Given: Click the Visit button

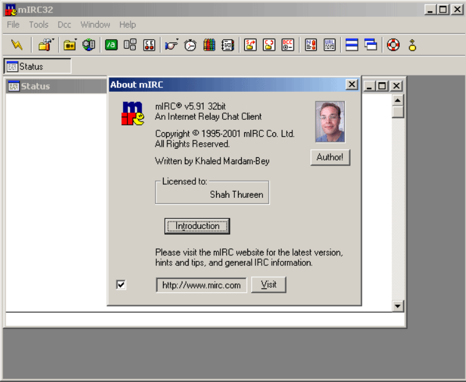Looking at the screenshot, I should pyautogui.click(x=268, y=285).
